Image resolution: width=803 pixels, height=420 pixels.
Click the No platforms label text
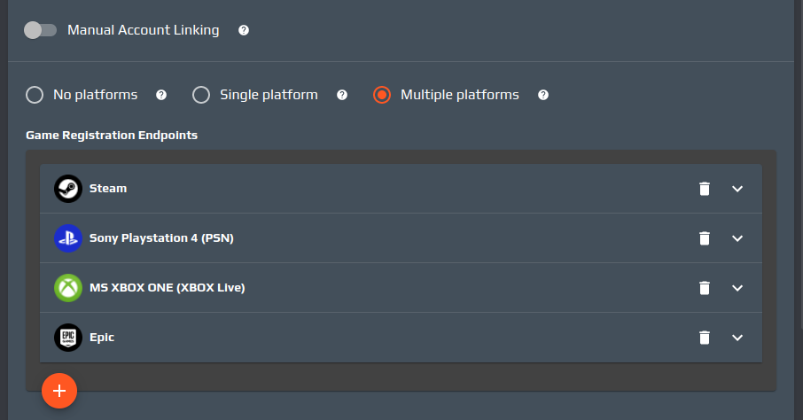(95, 95)
